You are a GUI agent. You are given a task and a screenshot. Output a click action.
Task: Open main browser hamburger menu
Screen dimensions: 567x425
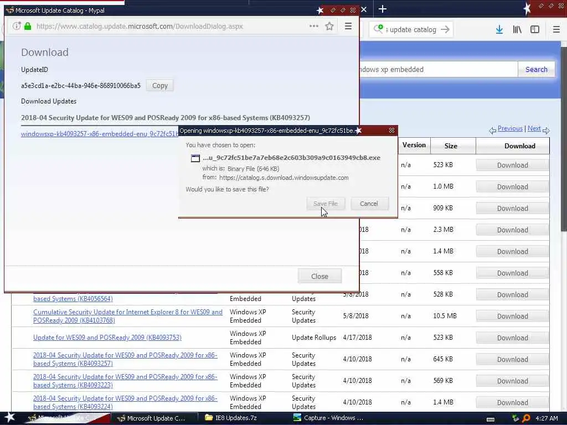[x=556, y=29]
